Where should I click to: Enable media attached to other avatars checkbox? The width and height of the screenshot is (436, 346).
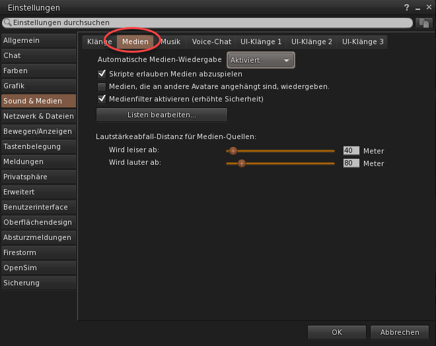coord(102,86)
